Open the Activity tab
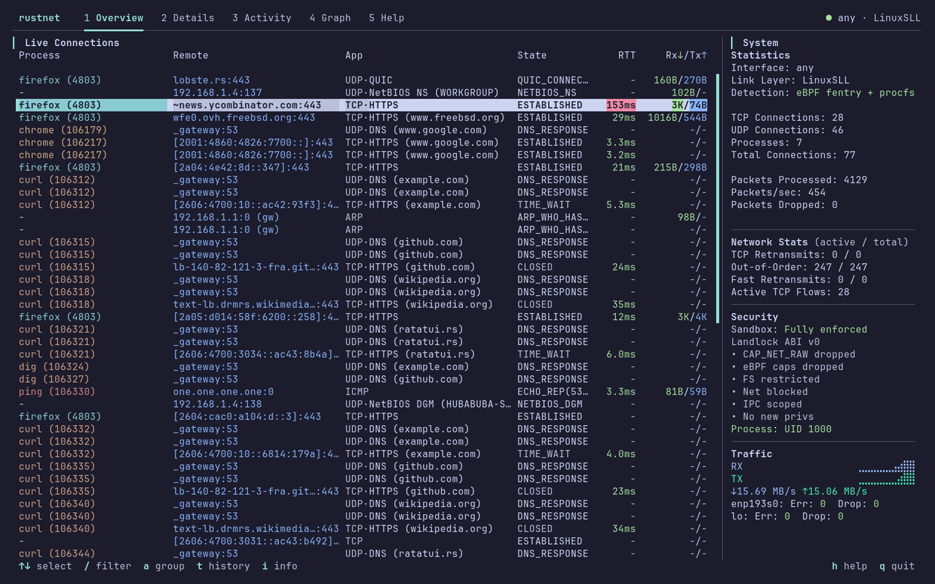Screen dimensions: 935x584 (x=262, y=18)
